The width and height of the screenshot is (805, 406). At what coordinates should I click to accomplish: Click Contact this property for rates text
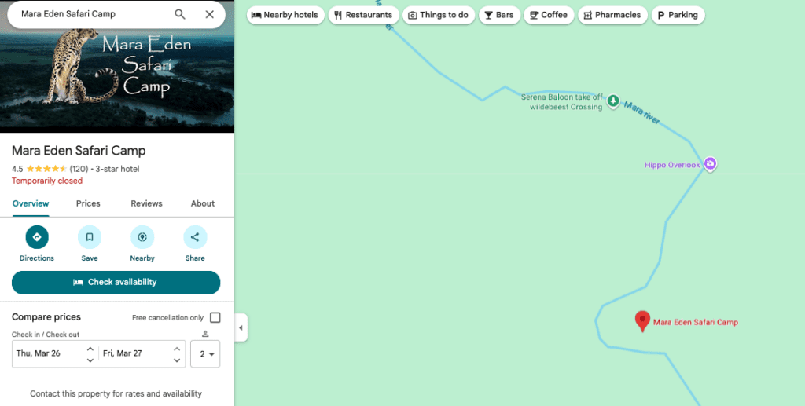tap(116, 393)
